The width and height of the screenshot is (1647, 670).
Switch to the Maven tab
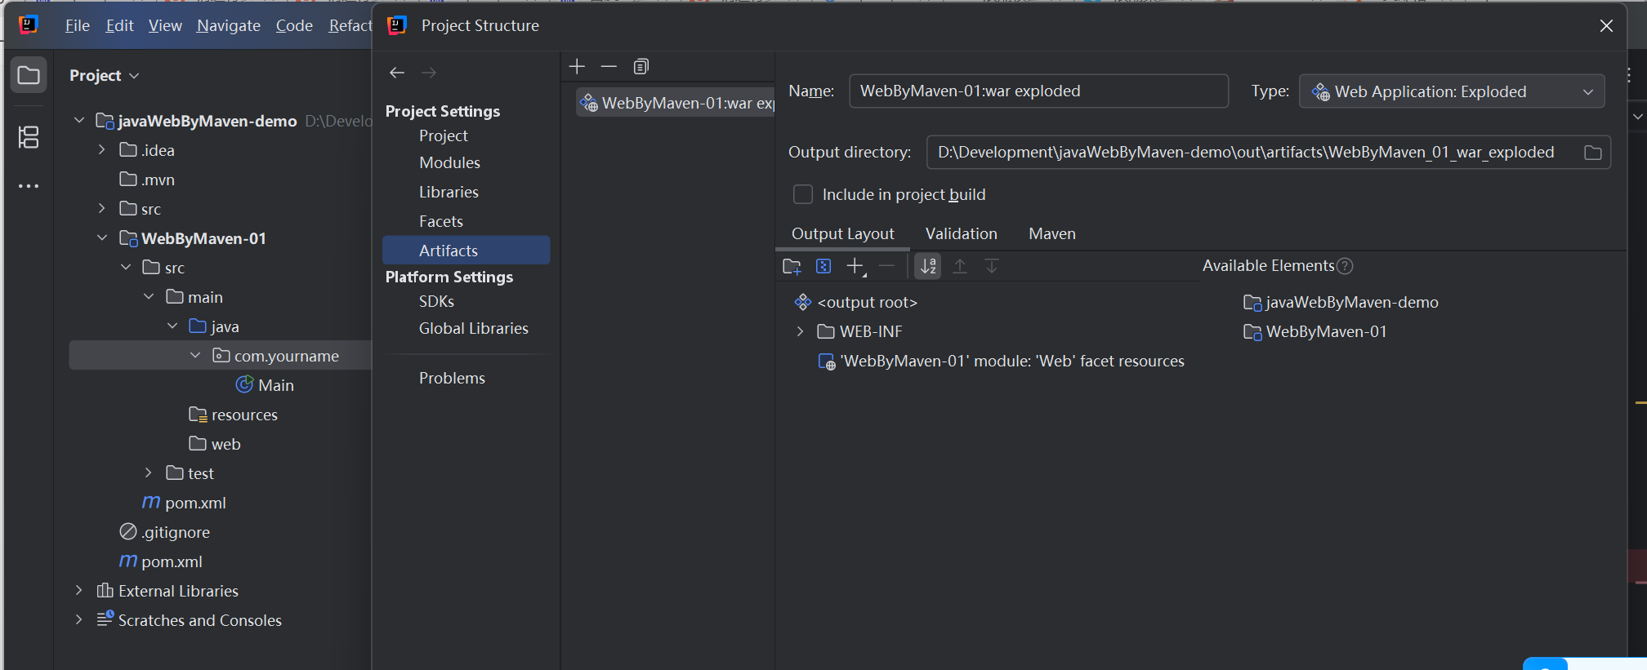click(x=1052, y=233)
